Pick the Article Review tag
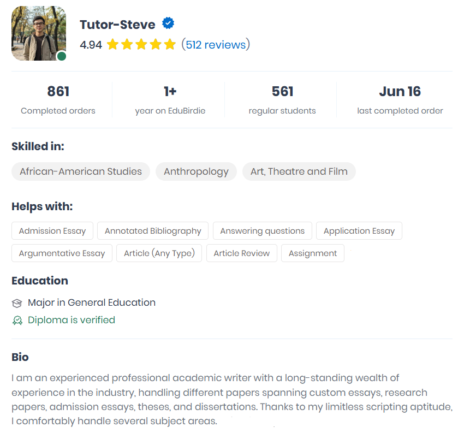470x433 pixels. [242, 253]
